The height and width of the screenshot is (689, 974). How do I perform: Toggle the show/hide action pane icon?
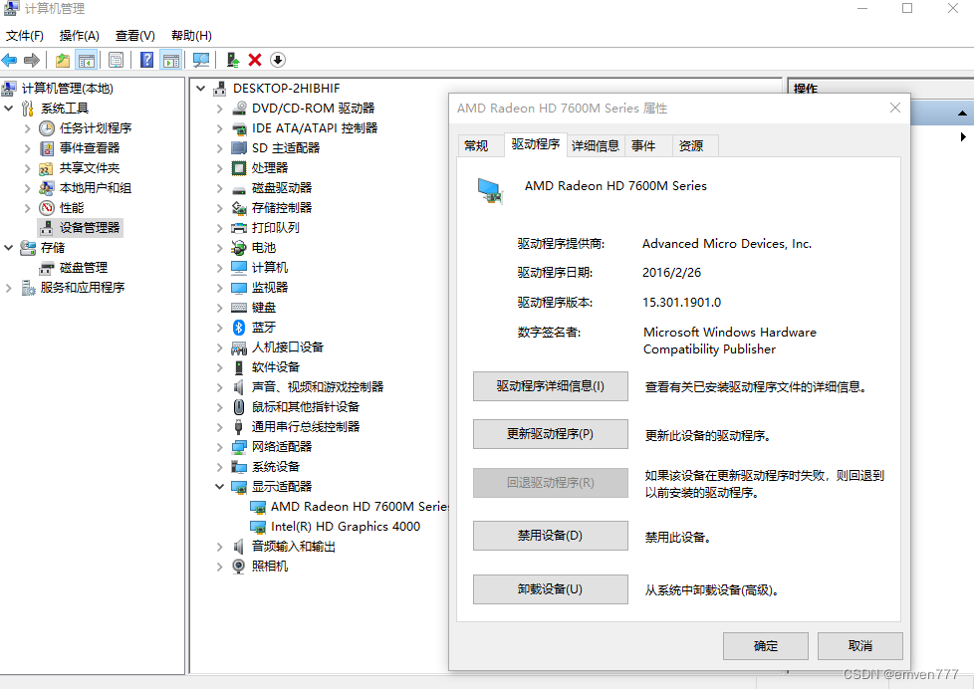pos(171,61)
